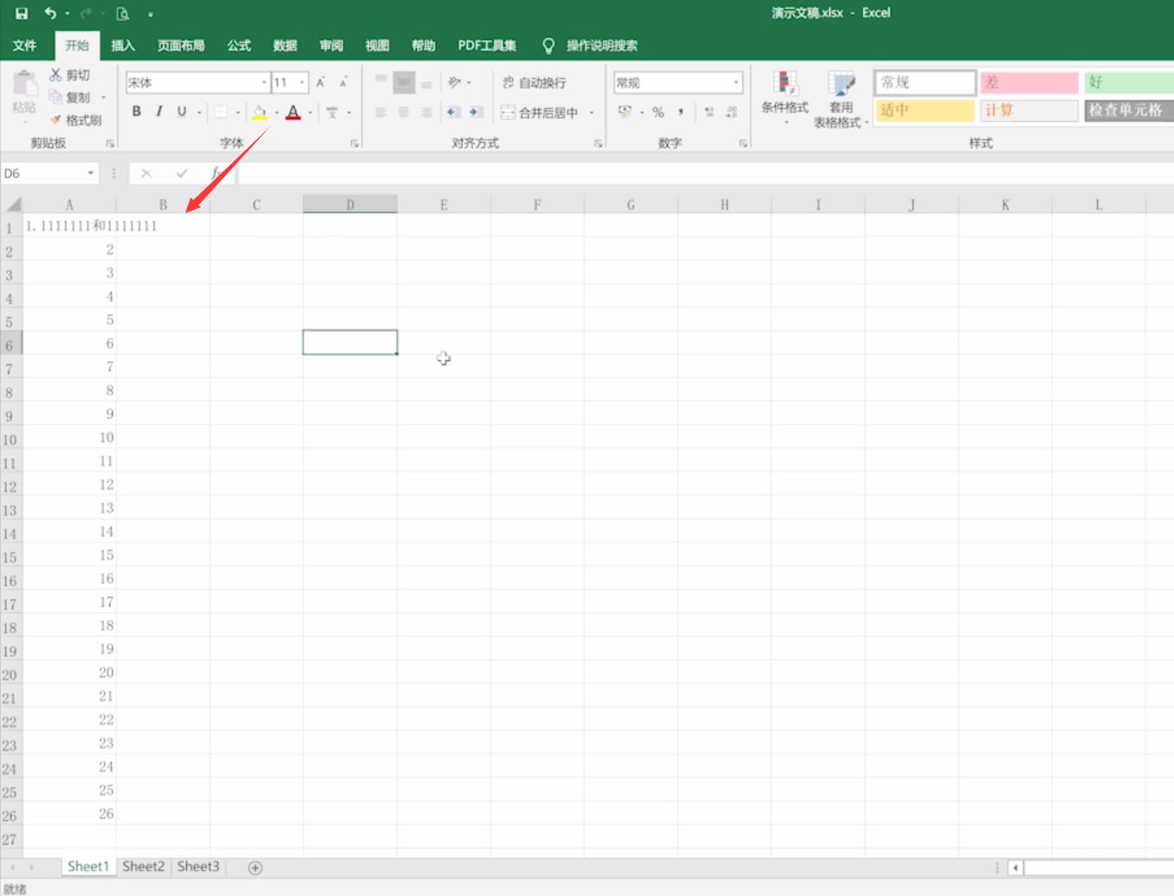Viewport: 1174px width, 896px height.
Task: Toggle middle vertical align button
Action: [404, 82]
